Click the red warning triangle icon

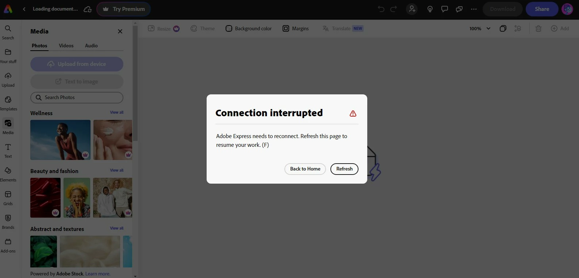[x=353, y=113]
